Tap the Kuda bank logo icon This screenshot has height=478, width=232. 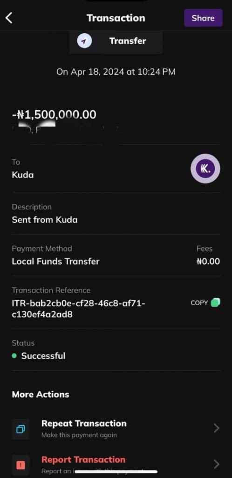click(205, 169)
